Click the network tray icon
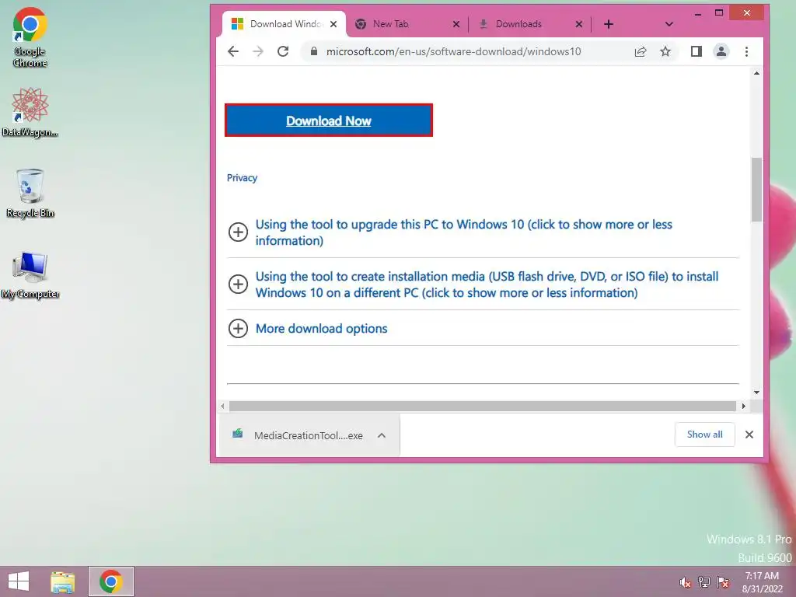The width and height of the screenshot is (796, 597). [704, 582]
